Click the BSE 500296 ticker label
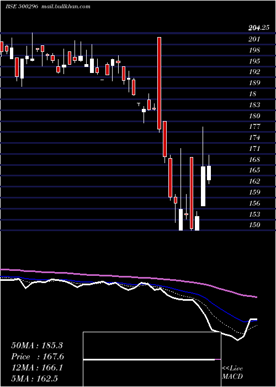The height and width of the screenshot is (387, 276). pos(22,7)
